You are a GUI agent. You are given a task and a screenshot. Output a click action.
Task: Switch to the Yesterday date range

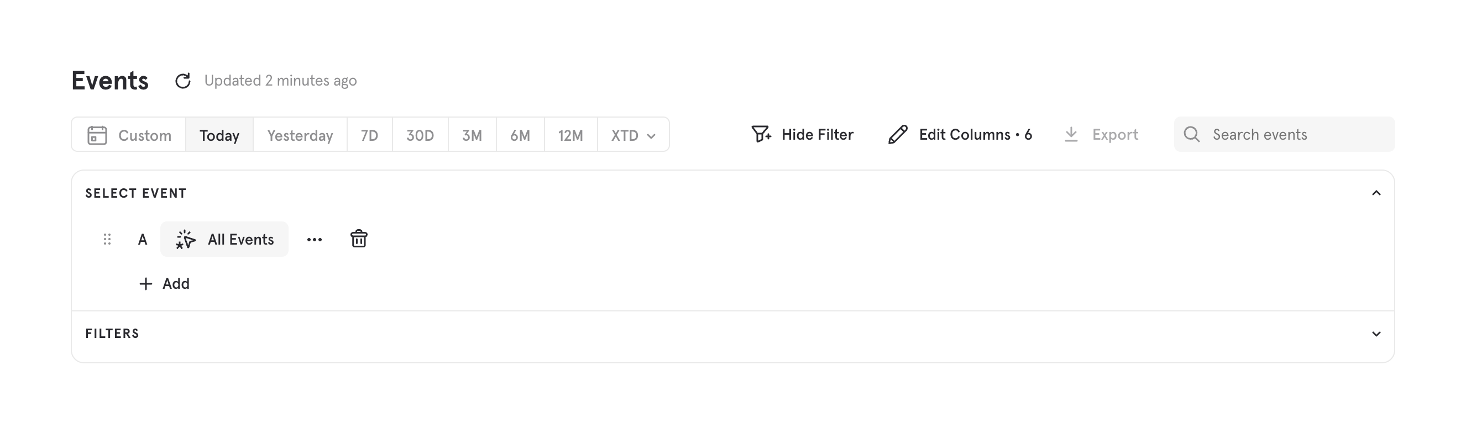[300, 135]
